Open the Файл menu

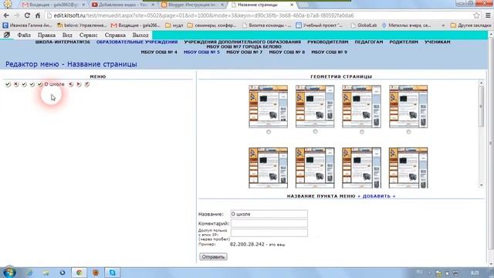[24, 35]
